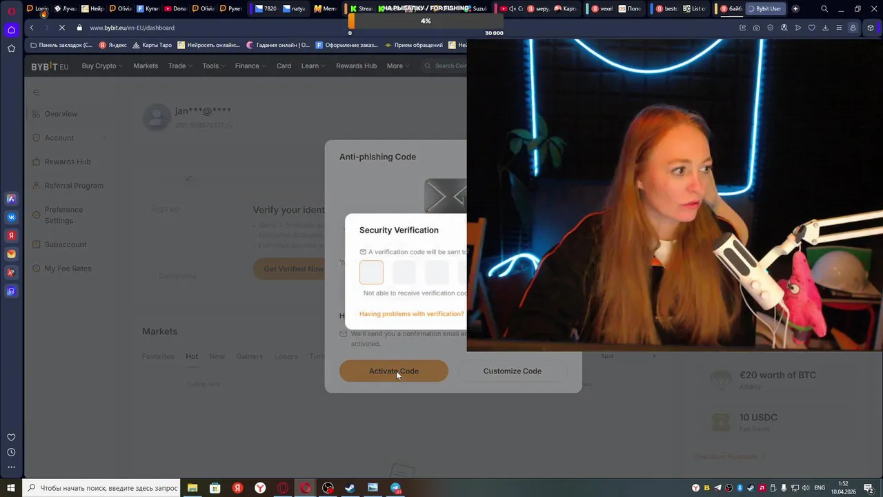
Task: Open Preference Settings in the sidebar
Action: pos(63,215)
